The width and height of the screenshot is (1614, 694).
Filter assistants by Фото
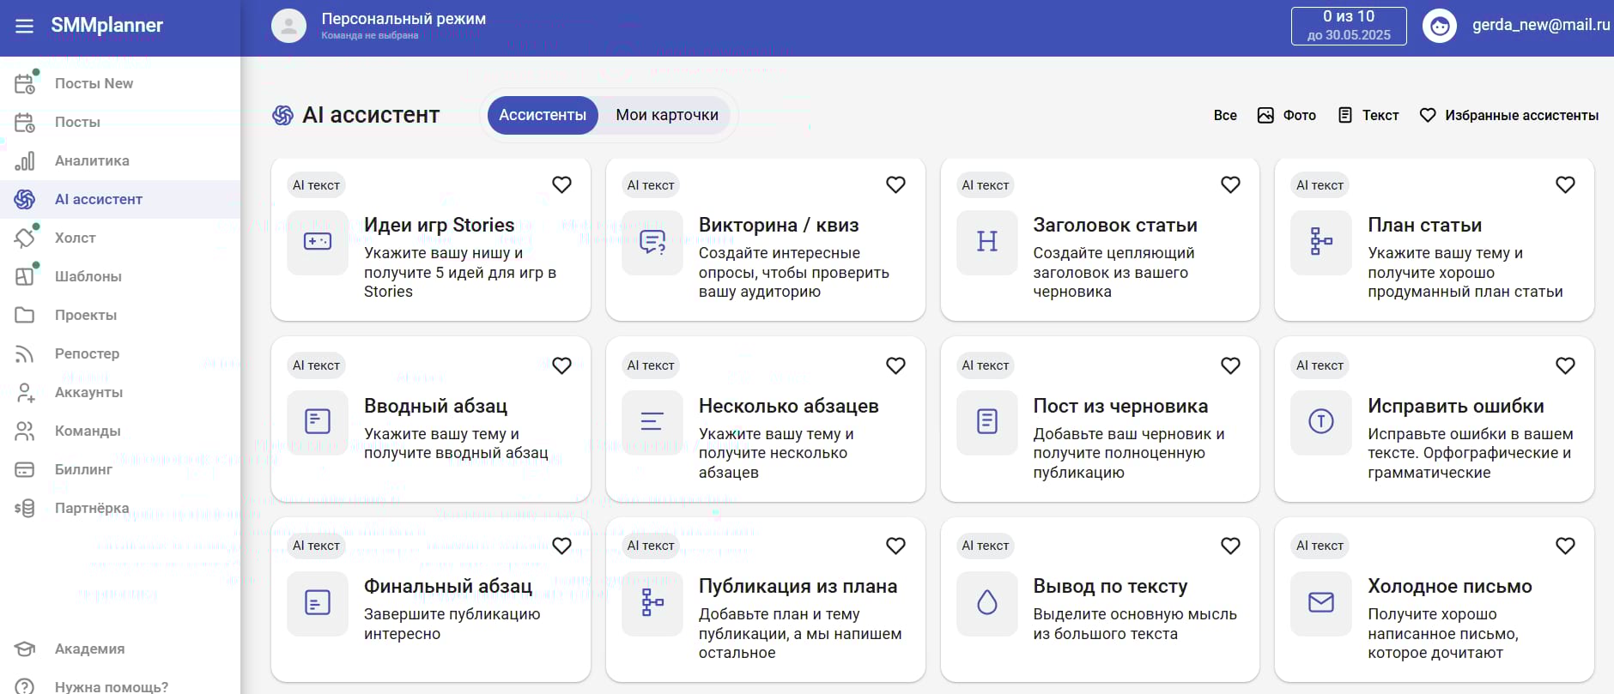tap(1286, 115)
